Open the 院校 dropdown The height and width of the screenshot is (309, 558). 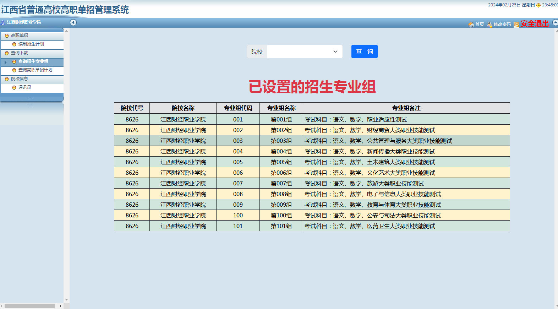[x=305, y=51]
